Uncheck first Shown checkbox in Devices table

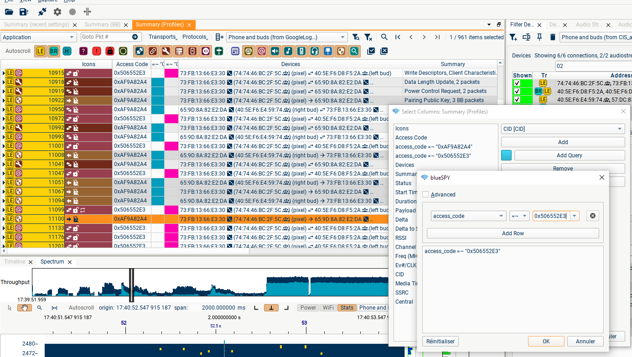(517, 83)
